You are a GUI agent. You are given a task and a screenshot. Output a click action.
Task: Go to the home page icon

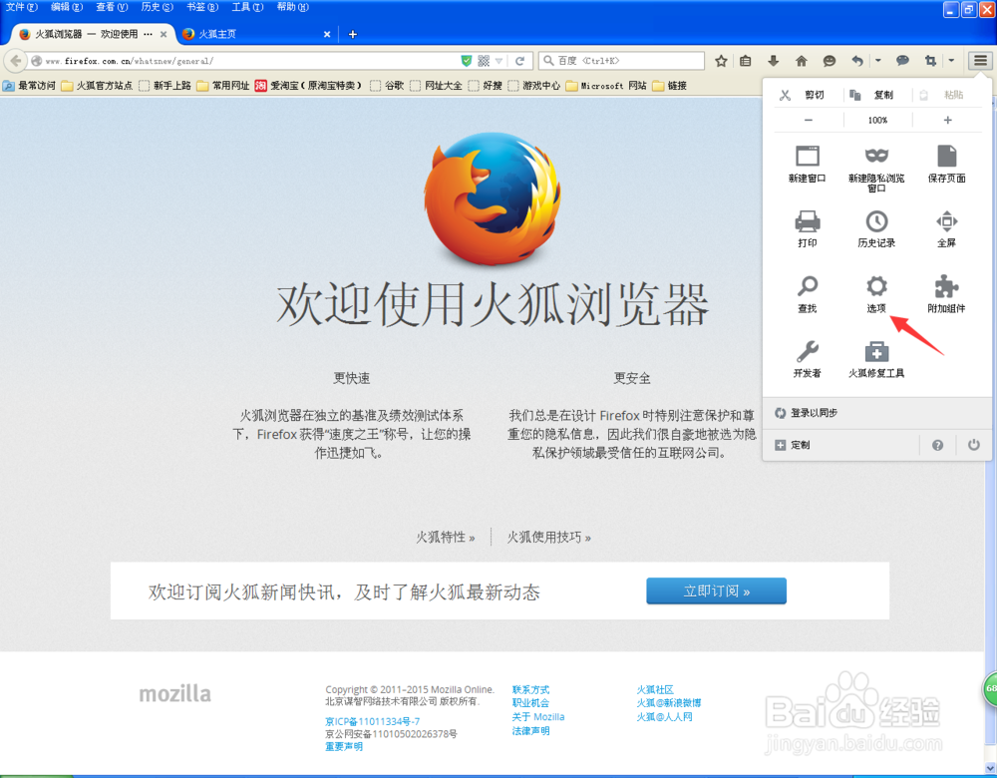(x=802, y=61)
